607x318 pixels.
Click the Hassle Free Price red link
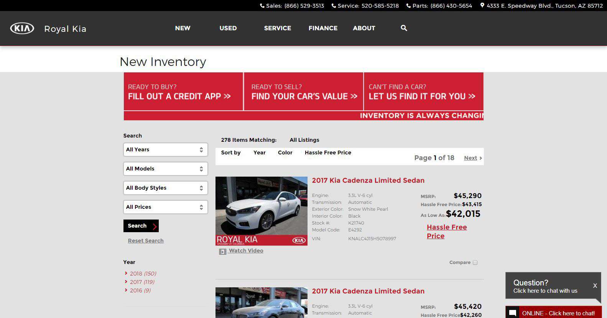447,231
